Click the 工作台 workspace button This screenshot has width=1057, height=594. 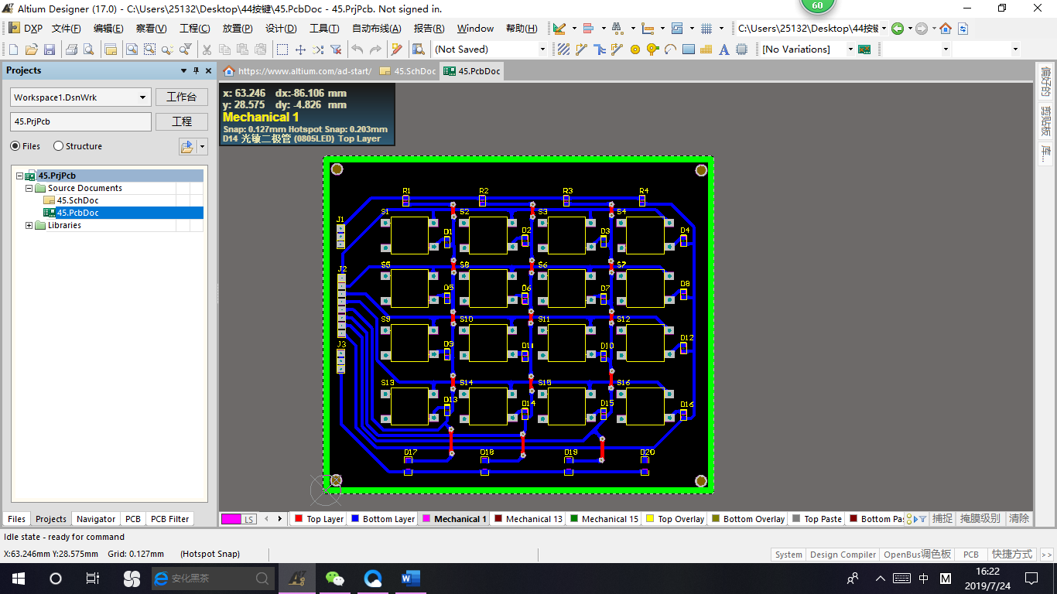[x=182, y=97]
